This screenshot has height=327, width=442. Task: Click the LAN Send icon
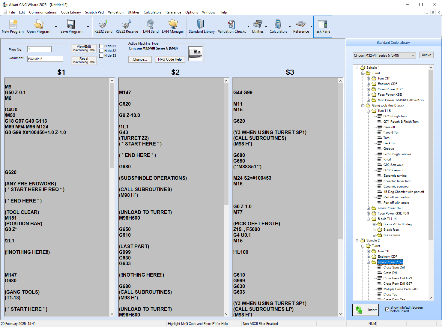[151, 24]
